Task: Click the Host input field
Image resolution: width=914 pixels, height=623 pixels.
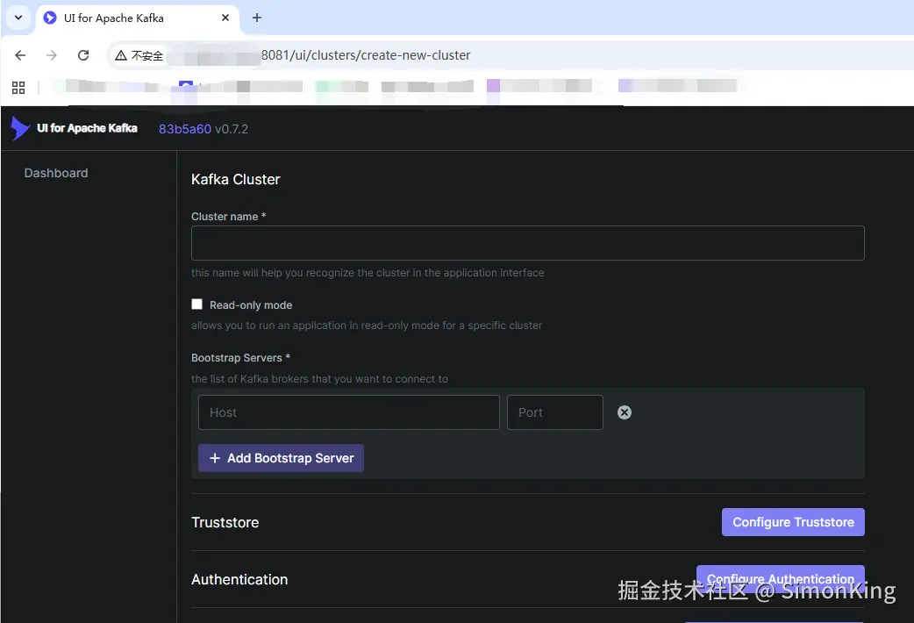Action: [348, 412]
